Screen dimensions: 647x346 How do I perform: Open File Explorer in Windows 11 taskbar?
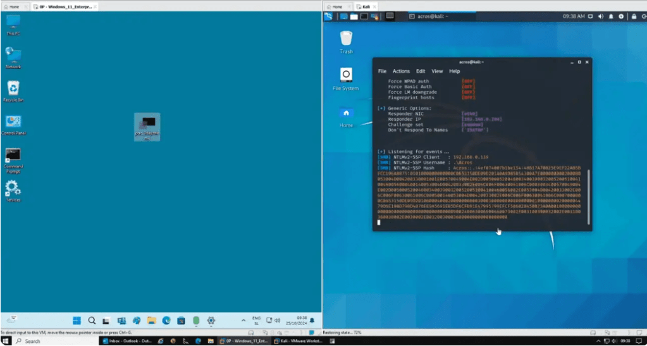pyautogui.click(x=151, y=321)
